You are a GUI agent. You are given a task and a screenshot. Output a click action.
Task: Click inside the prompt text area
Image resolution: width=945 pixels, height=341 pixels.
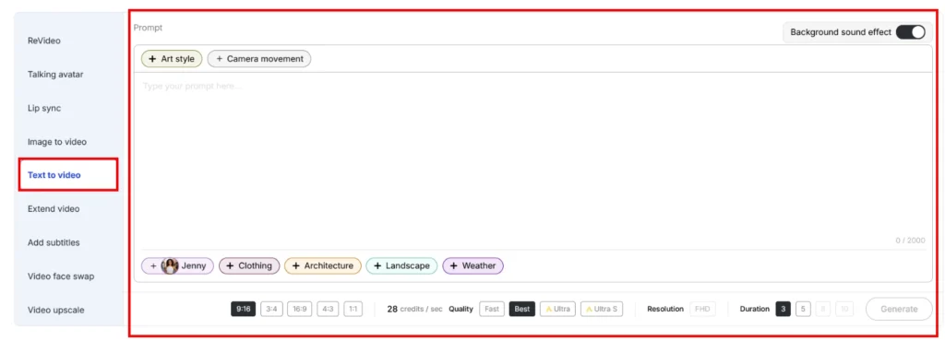pyautogui.click(x=532, y=159)
